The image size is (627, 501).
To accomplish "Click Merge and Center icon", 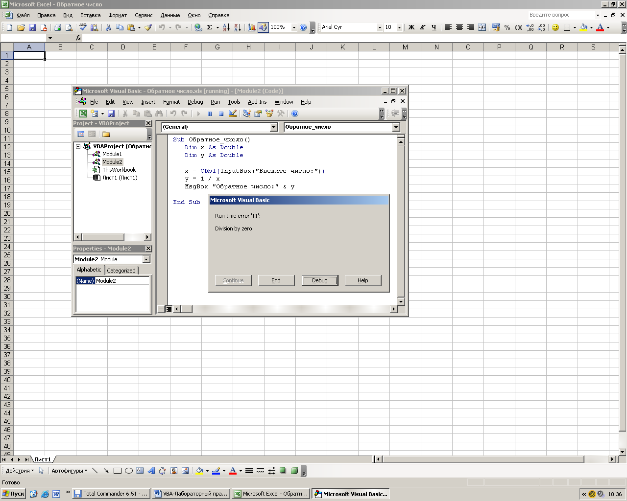I will pyautogui.click(x=482, y=27).
